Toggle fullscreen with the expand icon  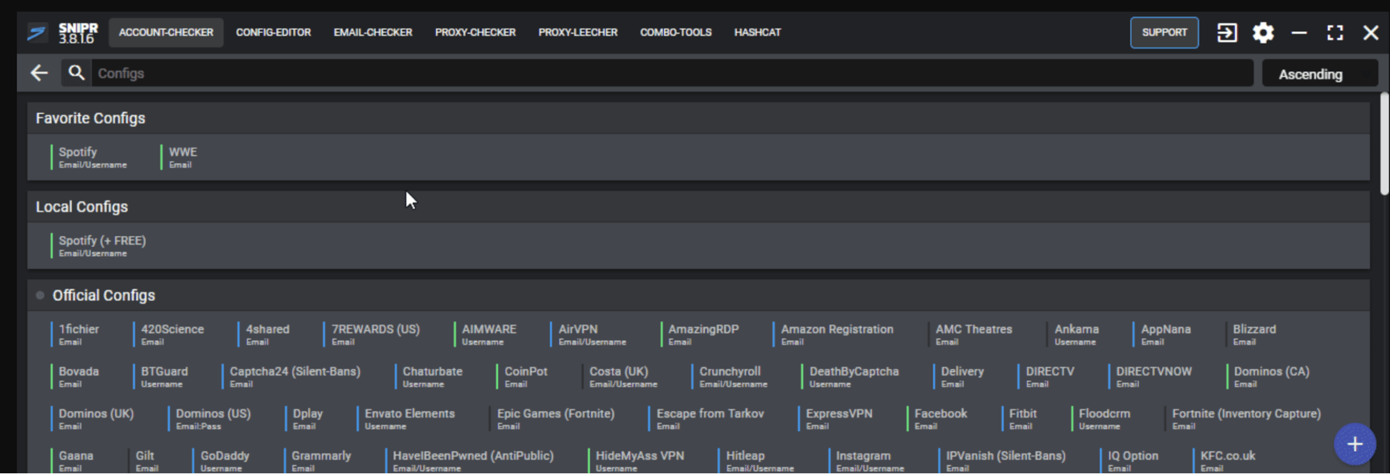point(1334,33)
